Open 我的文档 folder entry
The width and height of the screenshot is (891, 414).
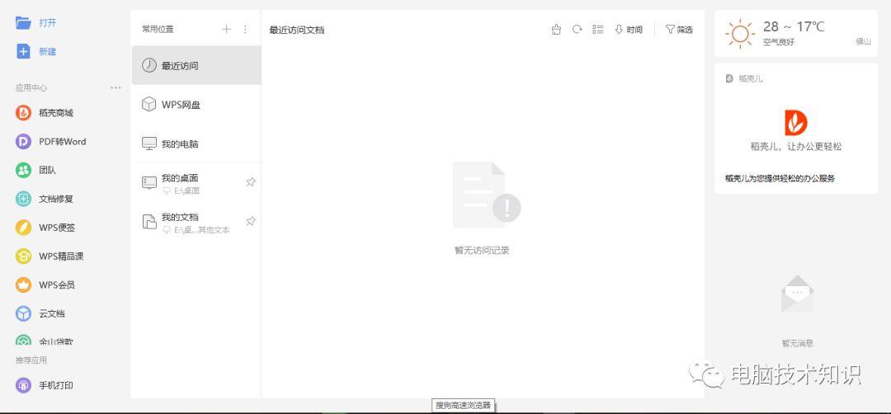tap(196, 222)
